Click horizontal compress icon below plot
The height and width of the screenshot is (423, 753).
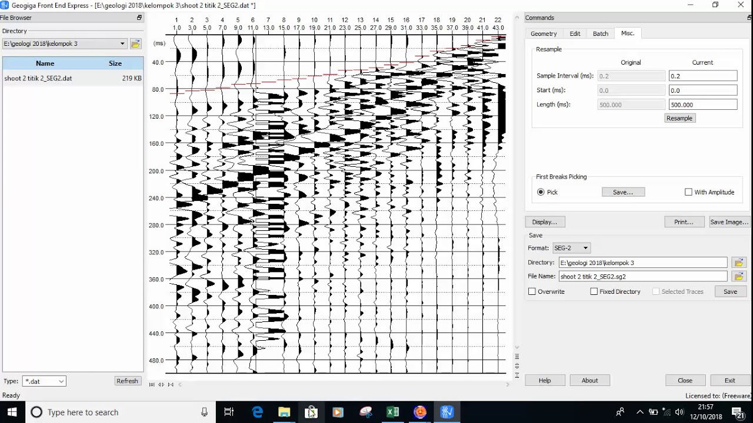(x=171, y=384)
